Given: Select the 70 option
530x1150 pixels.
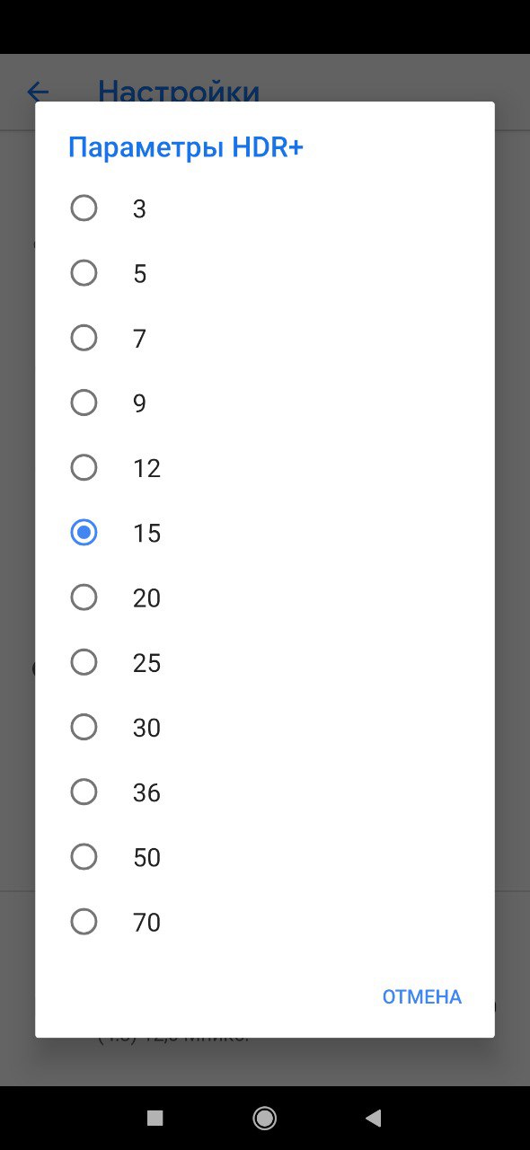Looking at the screenshot, I should [x=84, y=922].
